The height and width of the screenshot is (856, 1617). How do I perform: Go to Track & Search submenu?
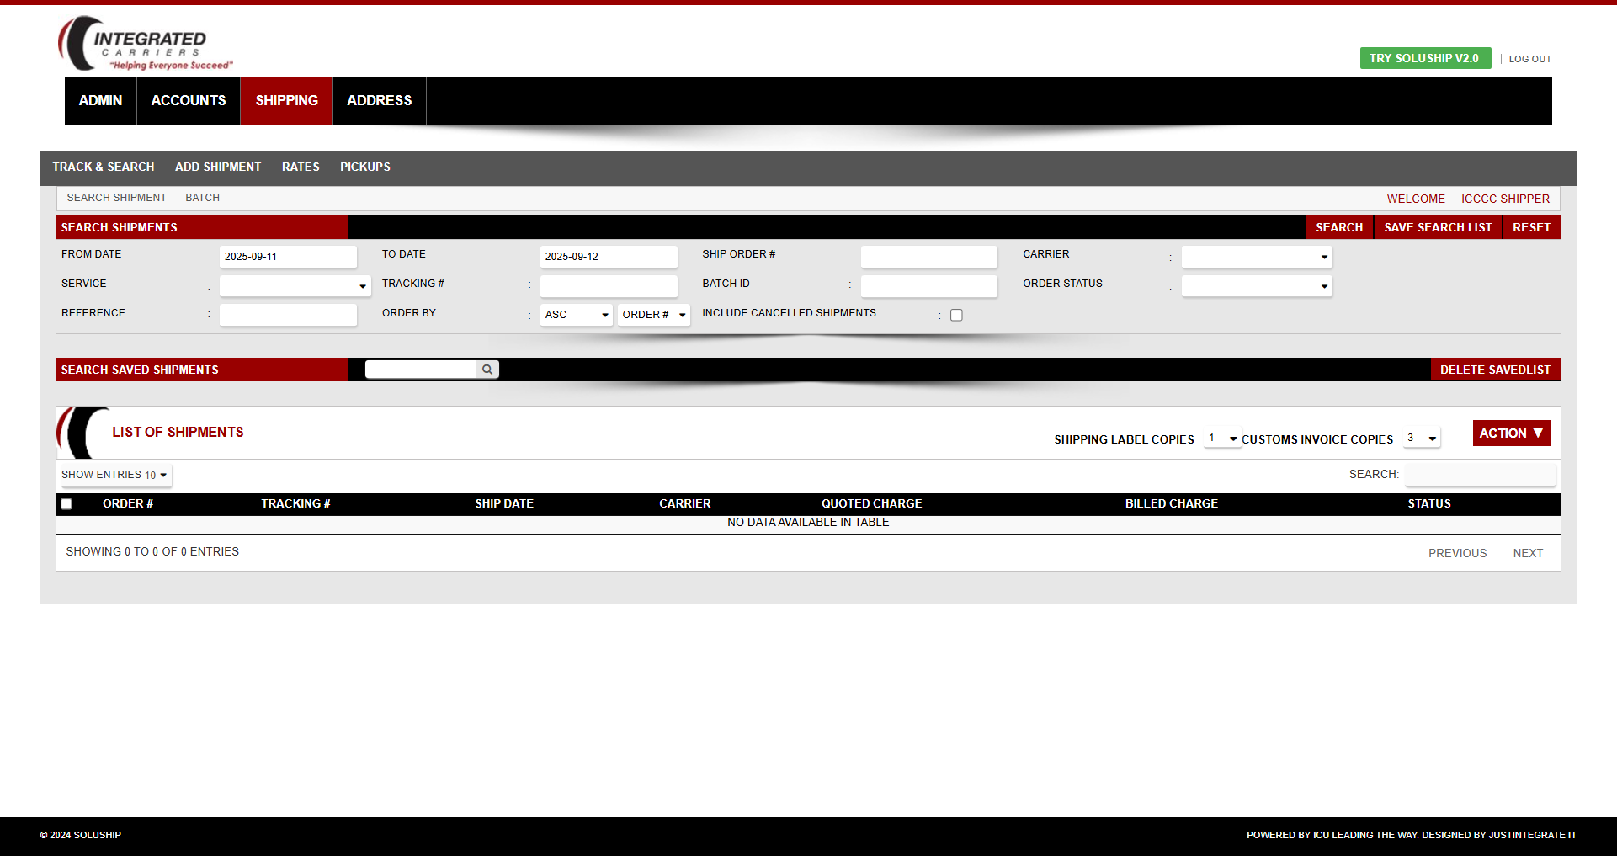[104, 167]
